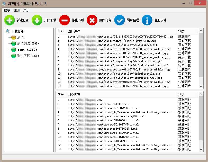Click the webpage list scrollbar thumb
This screenshot has width=208, height=162.
[201, 118]
